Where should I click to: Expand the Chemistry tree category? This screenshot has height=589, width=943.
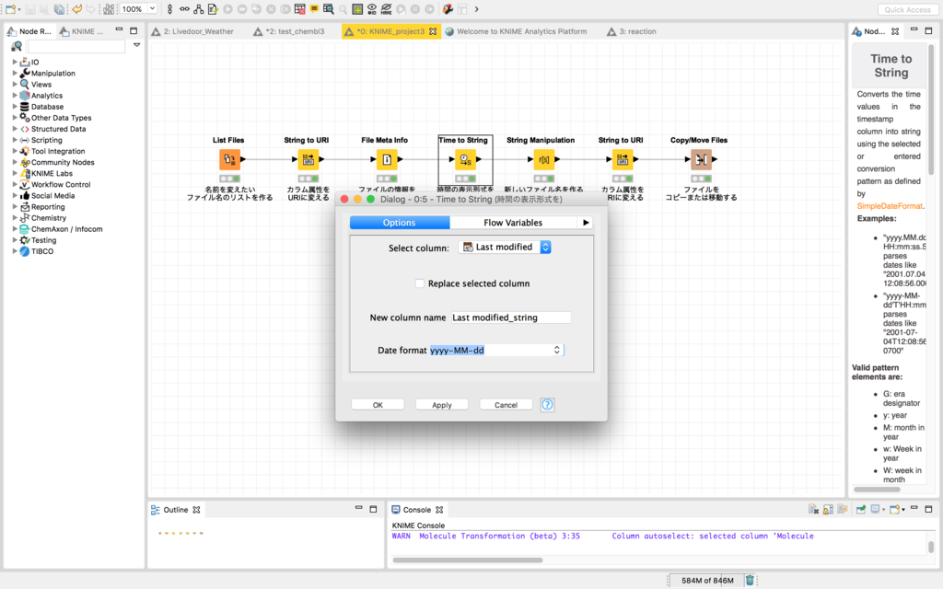pyautogui.click(x=15, y=217)
